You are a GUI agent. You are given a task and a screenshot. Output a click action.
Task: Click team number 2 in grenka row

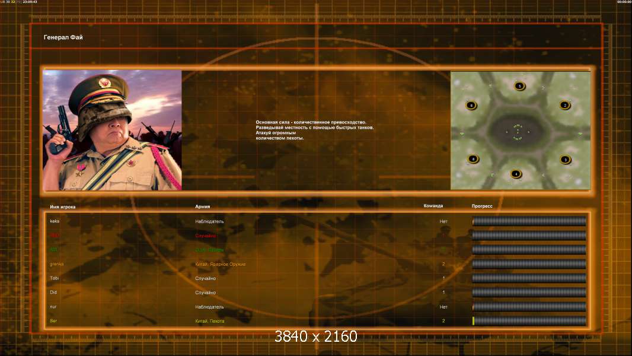(443, 264)
